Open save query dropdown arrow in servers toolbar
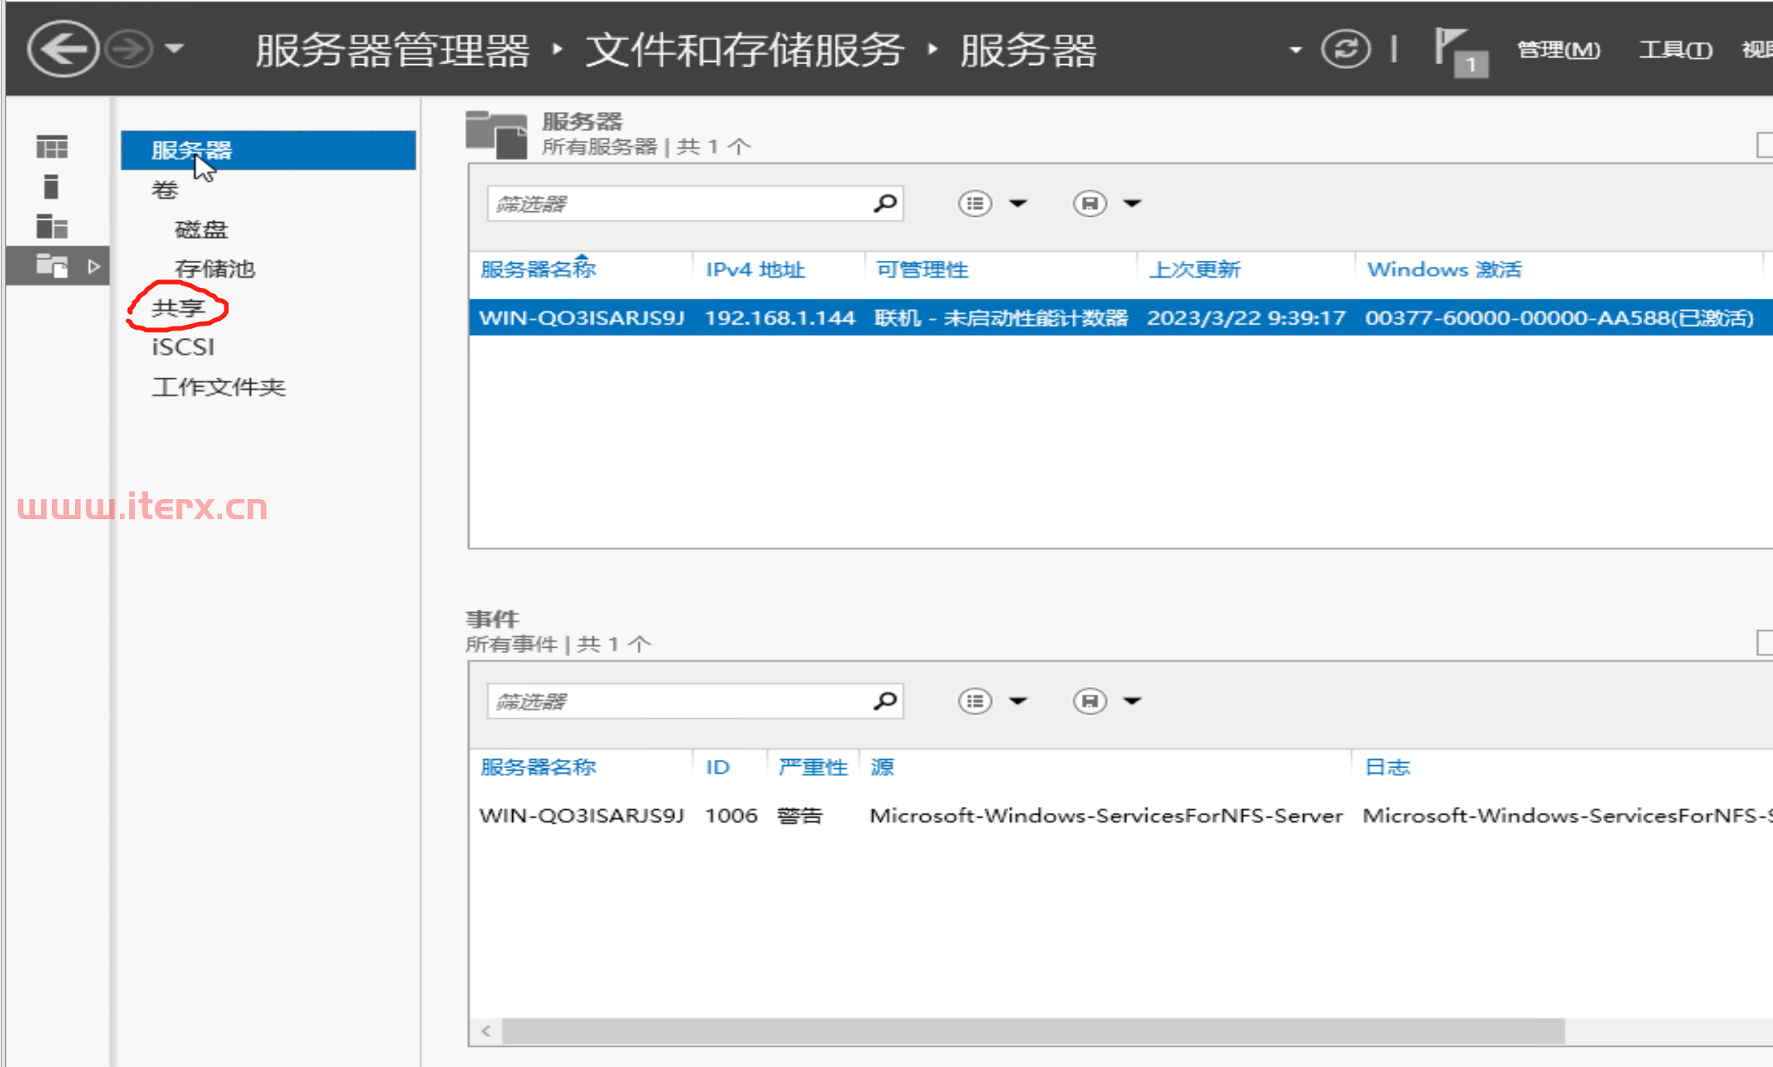The image size is (1773, 1067). pos(1132,203)
